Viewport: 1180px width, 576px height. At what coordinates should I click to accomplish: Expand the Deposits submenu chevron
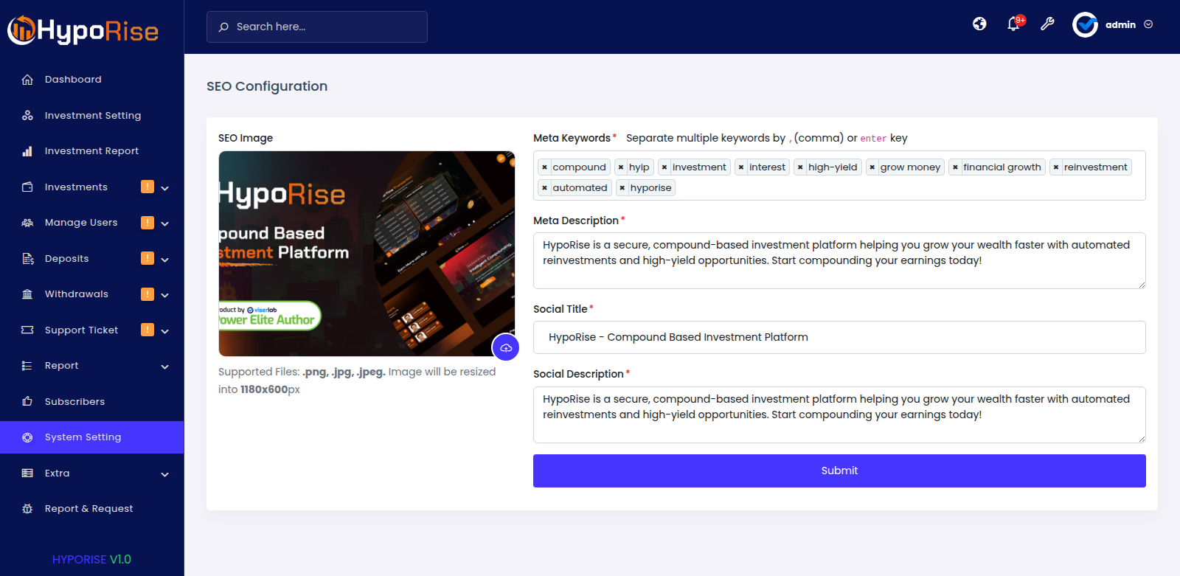[x=165, y=260]
